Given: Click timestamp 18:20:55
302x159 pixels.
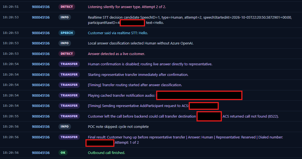Looking at the screenshot, I should [x=11, y=116].
